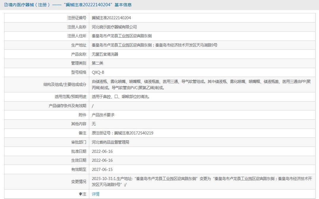Click the bullet icon next to 注

(80, 194)
